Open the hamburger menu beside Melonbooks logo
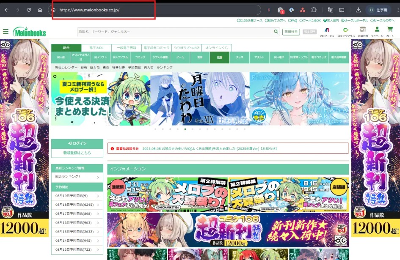400x260 pixels. (6, 32)
